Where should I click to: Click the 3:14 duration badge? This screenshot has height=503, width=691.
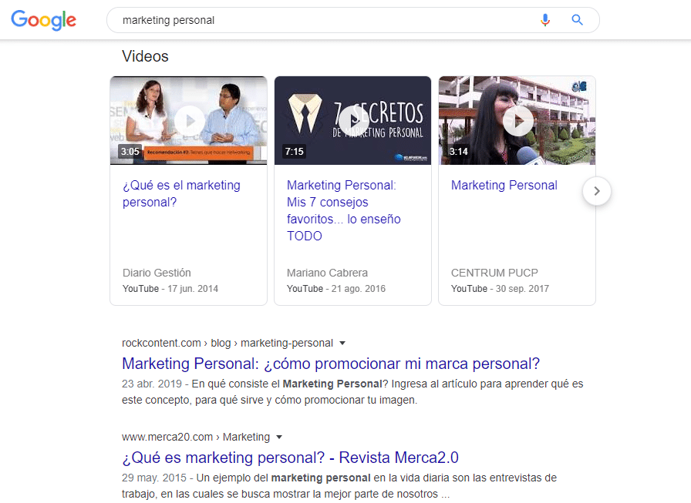tap(458, 152)
